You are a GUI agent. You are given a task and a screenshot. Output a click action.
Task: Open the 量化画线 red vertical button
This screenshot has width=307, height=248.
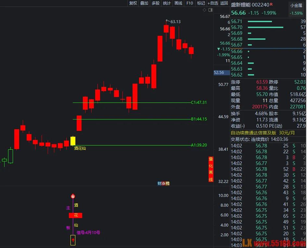[x=211, y=169]
